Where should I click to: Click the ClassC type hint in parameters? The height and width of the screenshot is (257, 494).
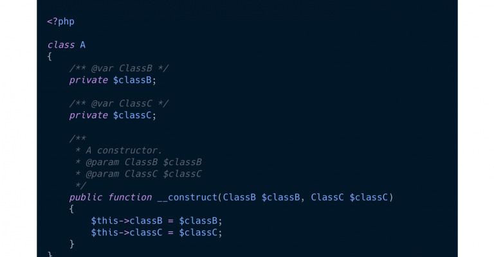click(x=327, y=197)
